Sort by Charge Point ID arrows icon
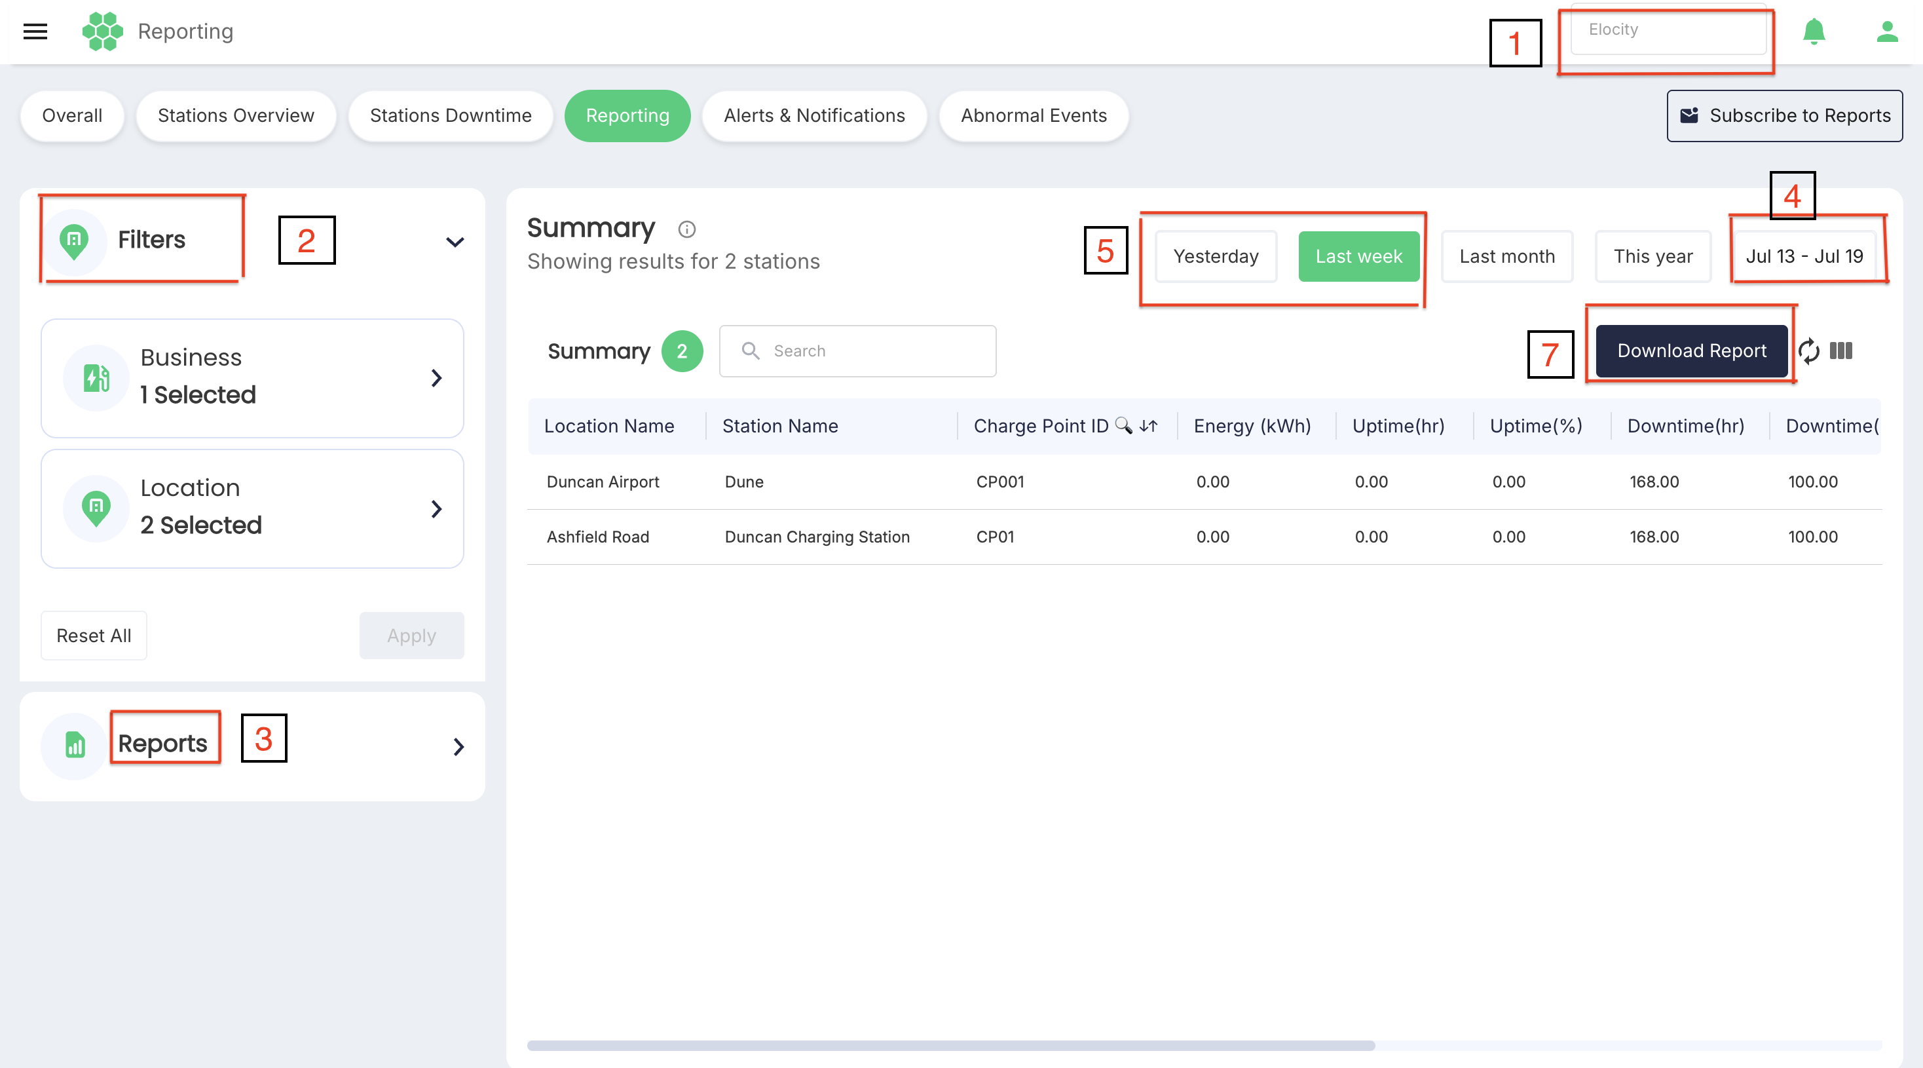The width and height of the screenshot is (1923, 1068). 1148,426
